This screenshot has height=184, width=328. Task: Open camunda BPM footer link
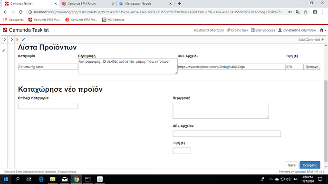pyautogui.click(x=304, y=172)
